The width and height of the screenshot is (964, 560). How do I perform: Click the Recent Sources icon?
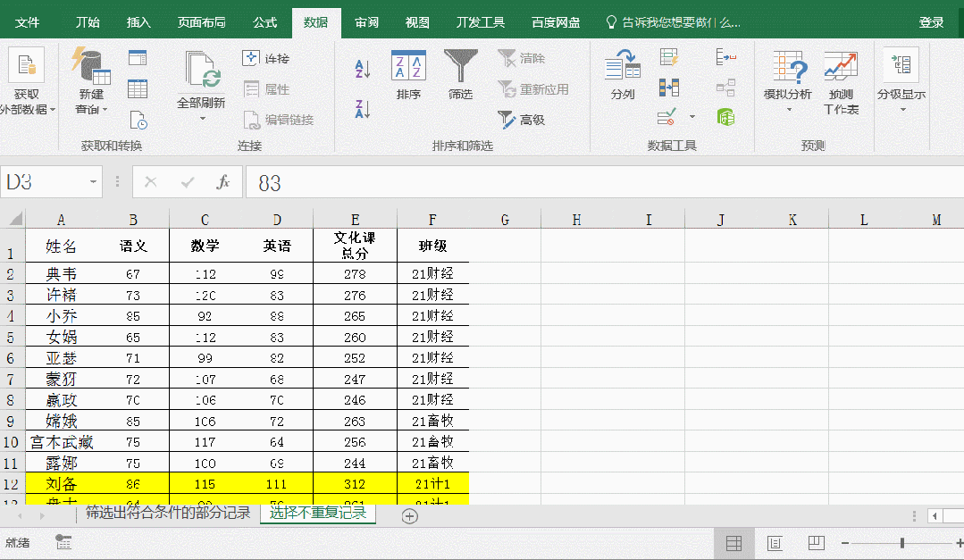click(138, 120)
